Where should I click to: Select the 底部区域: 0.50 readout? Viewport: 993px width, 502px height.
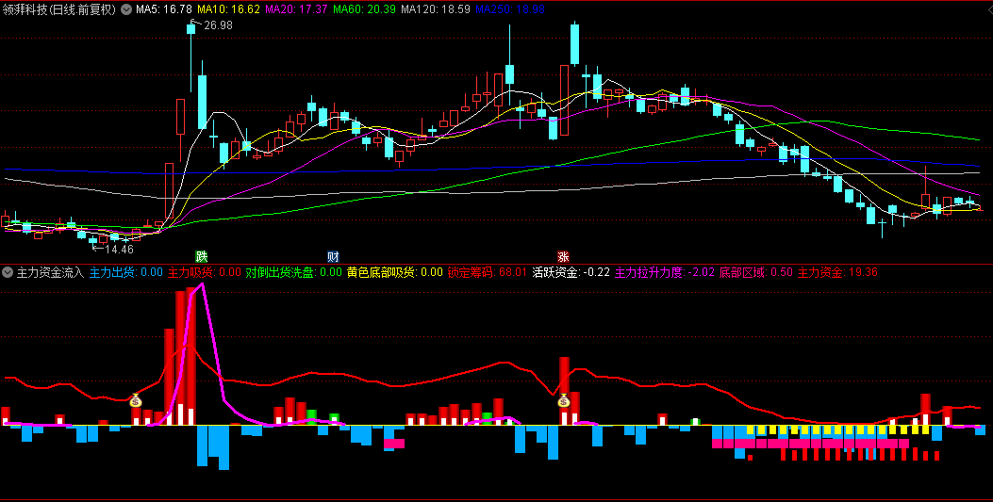(756, 272)
